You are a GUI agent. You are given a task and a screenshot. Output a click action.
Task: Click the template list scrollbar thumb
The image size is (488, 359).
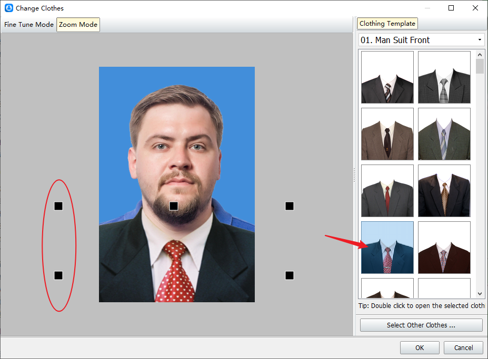coord(480,66)
